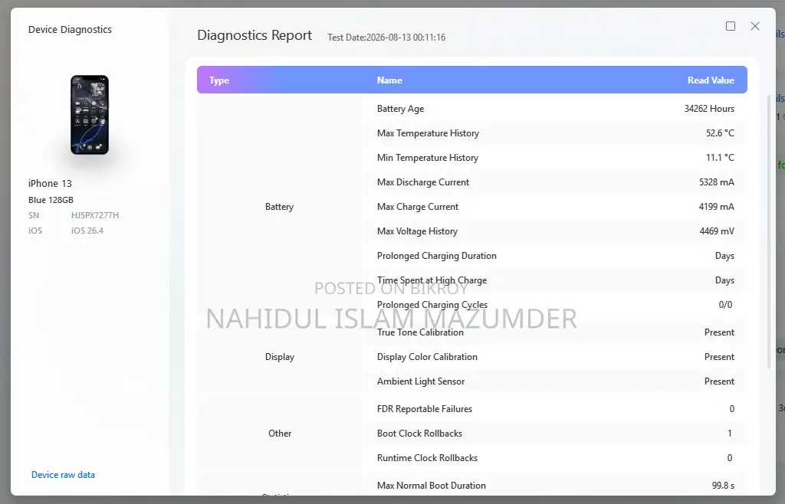Click the Boot Clock Rollbacks value 1
Viewport: 785px width, 504px height.
point(730,433)
